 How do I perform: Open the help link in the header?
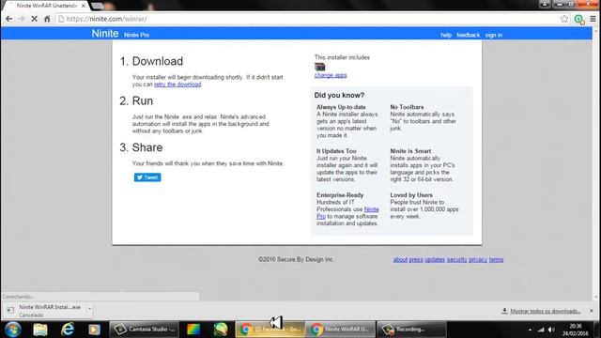[x=446, y=35]
